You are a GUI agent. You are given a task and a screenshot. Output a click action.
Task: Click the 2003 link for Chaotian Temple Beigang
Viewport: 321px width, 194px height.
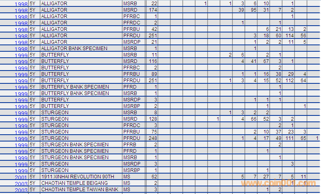click(x=21, y=184)
